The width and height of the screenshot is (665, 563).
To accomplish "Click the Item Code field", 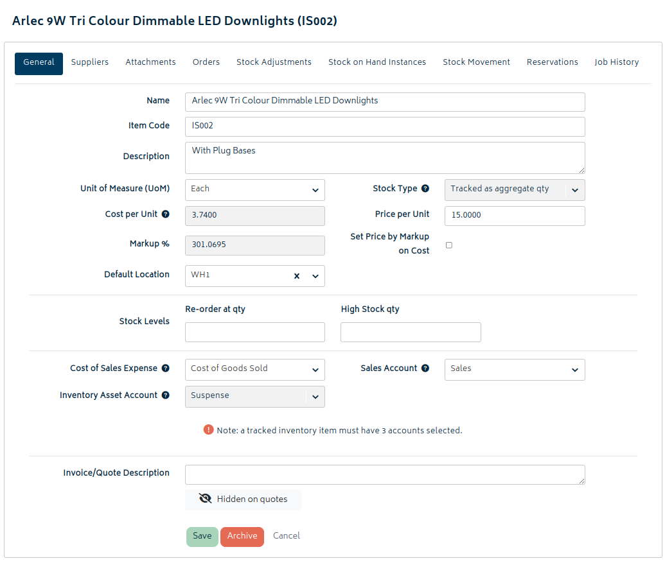I will point(385,126).
